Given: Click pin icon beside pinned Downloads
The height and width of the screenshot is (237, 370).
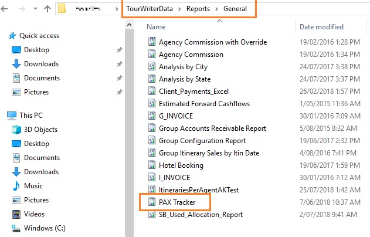Looking at the screenshot, I should (x=120, y=64).
